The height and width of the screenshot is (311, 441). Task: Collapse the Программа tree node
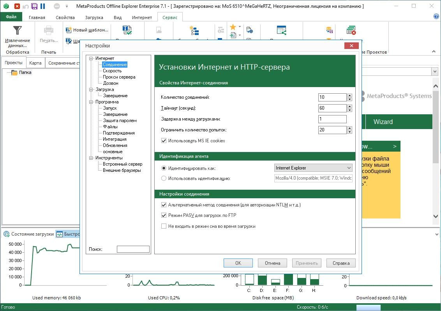[91, 102]
